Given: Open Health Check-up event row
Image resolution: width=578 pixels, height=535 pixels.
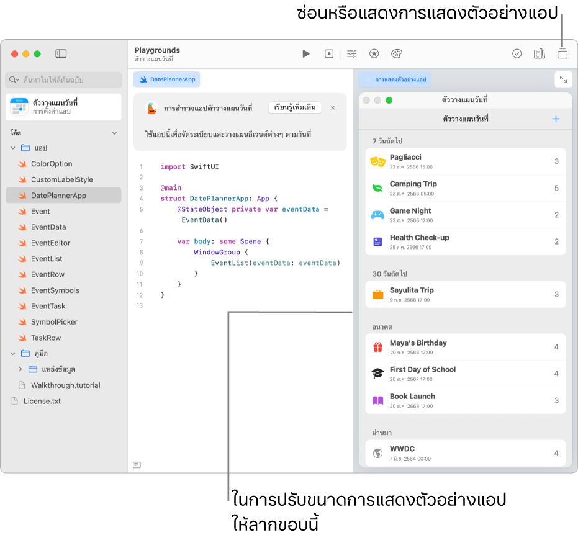Looking at the screenshot, I should [465, 241].
